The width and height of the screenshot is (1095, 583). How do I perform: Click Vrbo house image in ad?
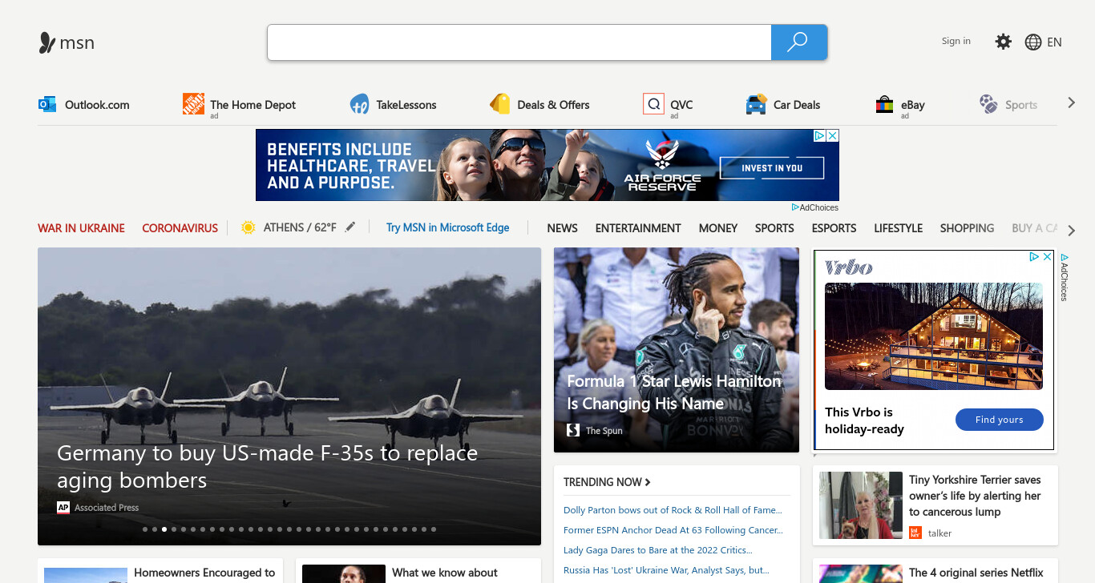coord(934,336)
